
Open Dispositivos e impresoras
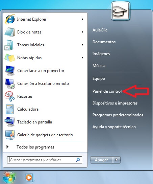(115, 103)
